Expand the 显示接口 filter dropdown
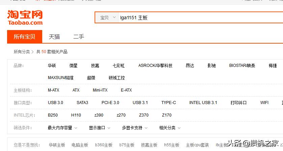283x151 pixels. pyautogui.click(x=99, y=128)
